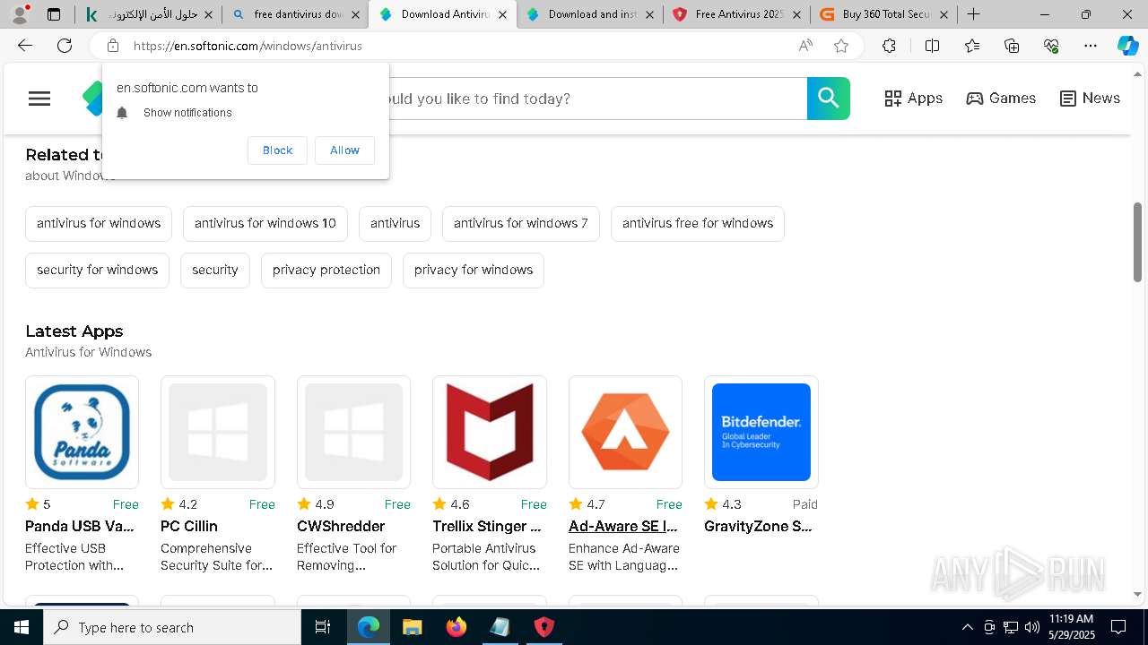This screenshot has width=1148, height=645.
Task: Close the Free Antivirus 2025 tab
Action: [x=796, y=14]
